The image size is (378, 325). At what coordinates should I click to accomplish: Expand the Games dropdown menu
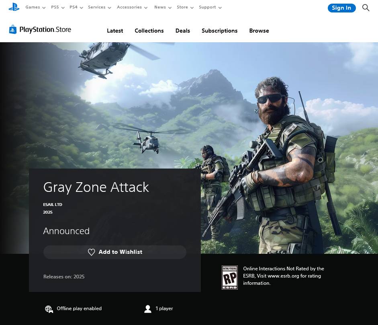pyautogui.click(x=35, y=7)
